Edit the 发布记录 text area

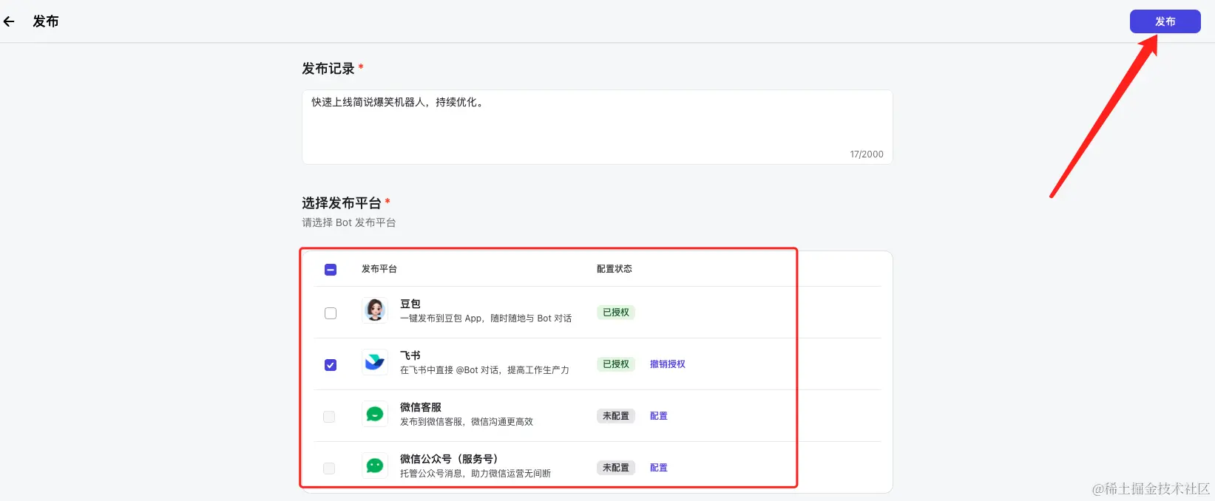click(x=597, y=127)
